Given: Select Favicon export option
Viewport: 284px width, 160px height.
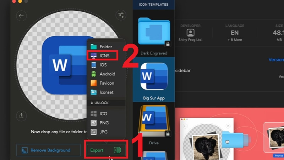Looking at the screenshot, I should pos(106,83).
